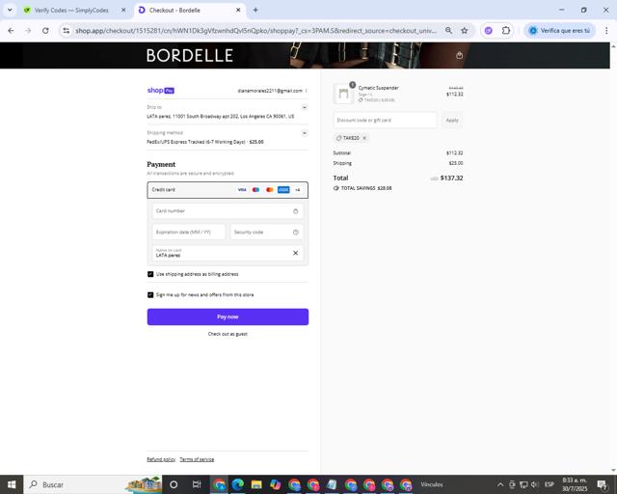617x494 pixels.
Task: Click the +4 more card types indicator
Action: pos(298,190)
